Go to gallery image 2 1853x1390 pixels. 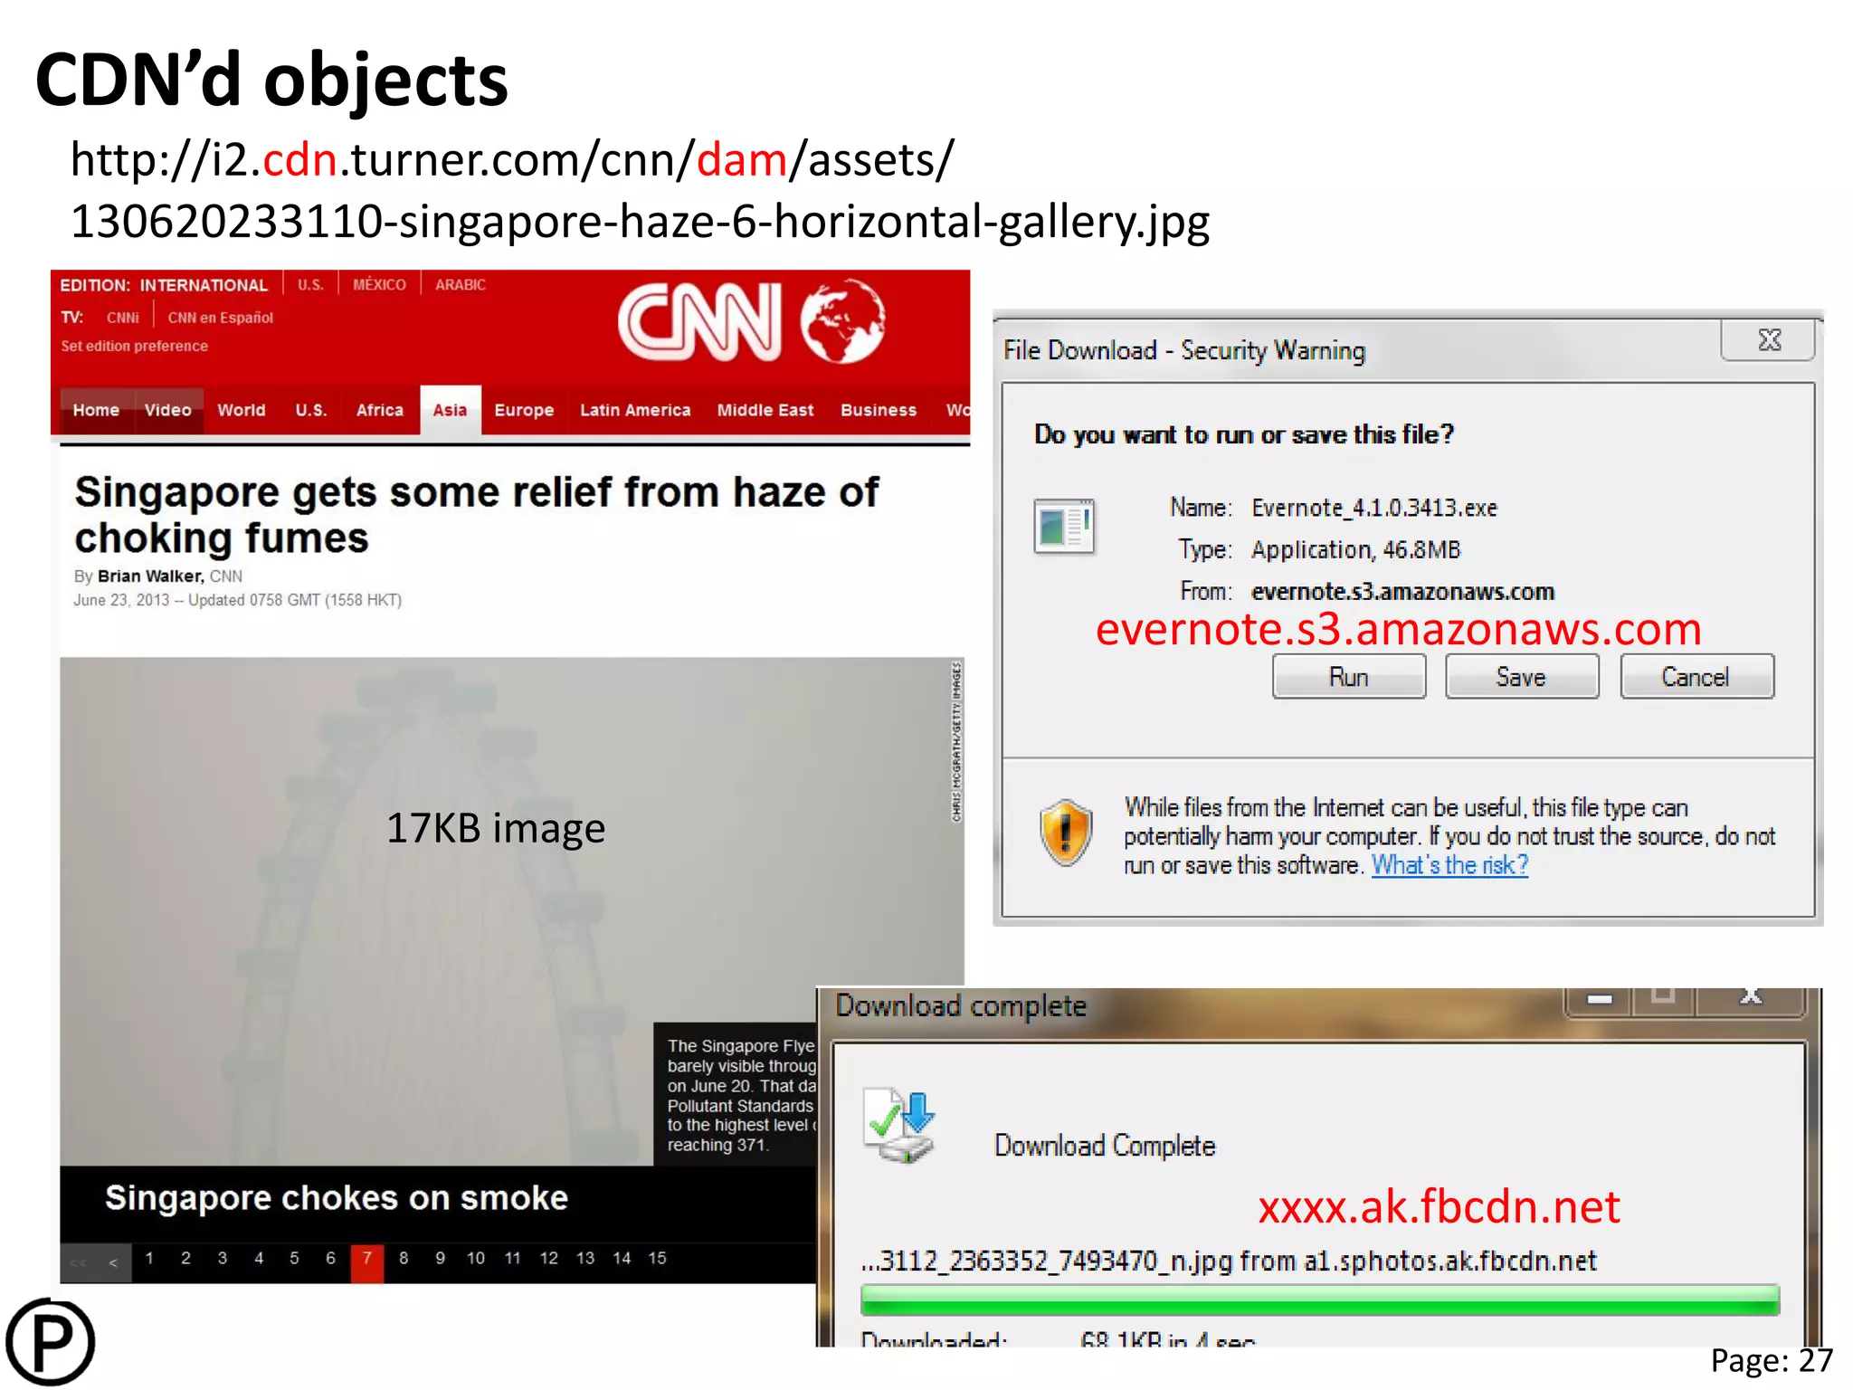[185, 1259]
